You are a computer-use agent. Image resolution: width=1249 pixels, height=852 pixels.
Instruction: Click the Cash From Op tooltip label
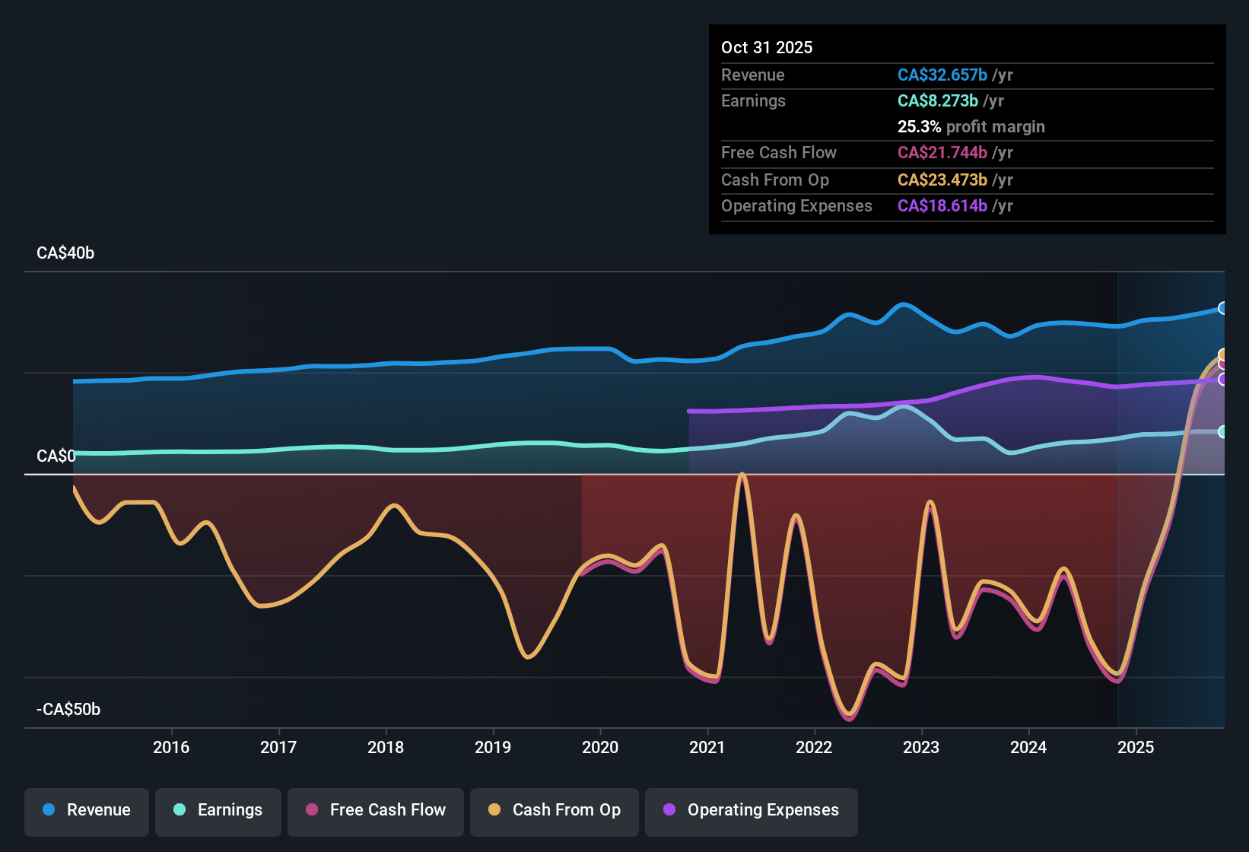[x=775, y=180]
